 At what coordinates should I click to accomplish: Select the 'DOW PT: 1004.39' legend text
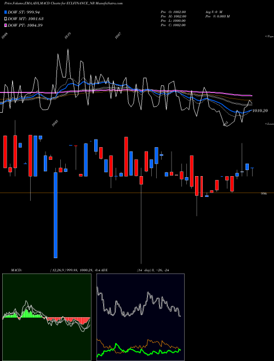tap(25, 25)
